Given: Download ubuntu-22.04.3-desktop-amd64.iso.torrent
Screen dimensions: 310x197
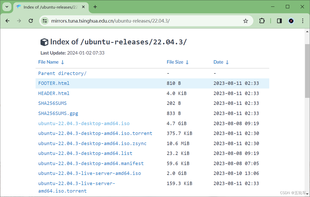Looking at the screenshot, I should [x=95, y=133].
